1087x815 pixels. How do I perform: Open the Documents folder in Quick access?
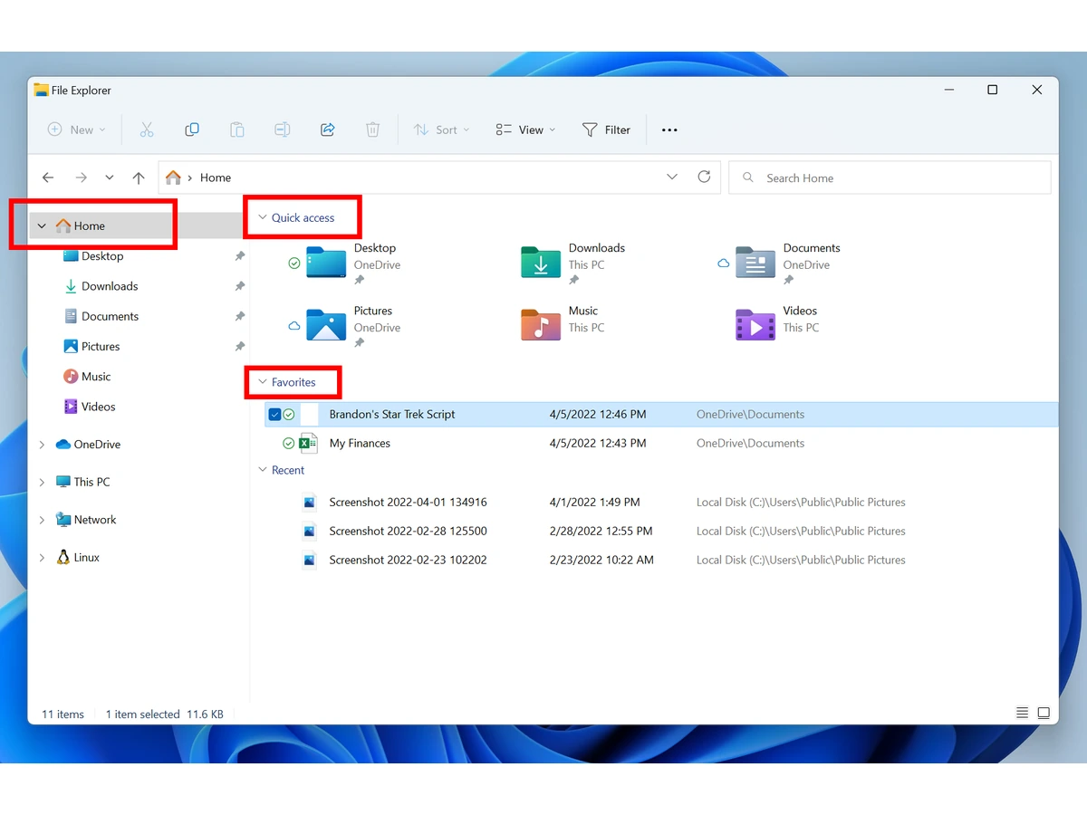point(755,263)
